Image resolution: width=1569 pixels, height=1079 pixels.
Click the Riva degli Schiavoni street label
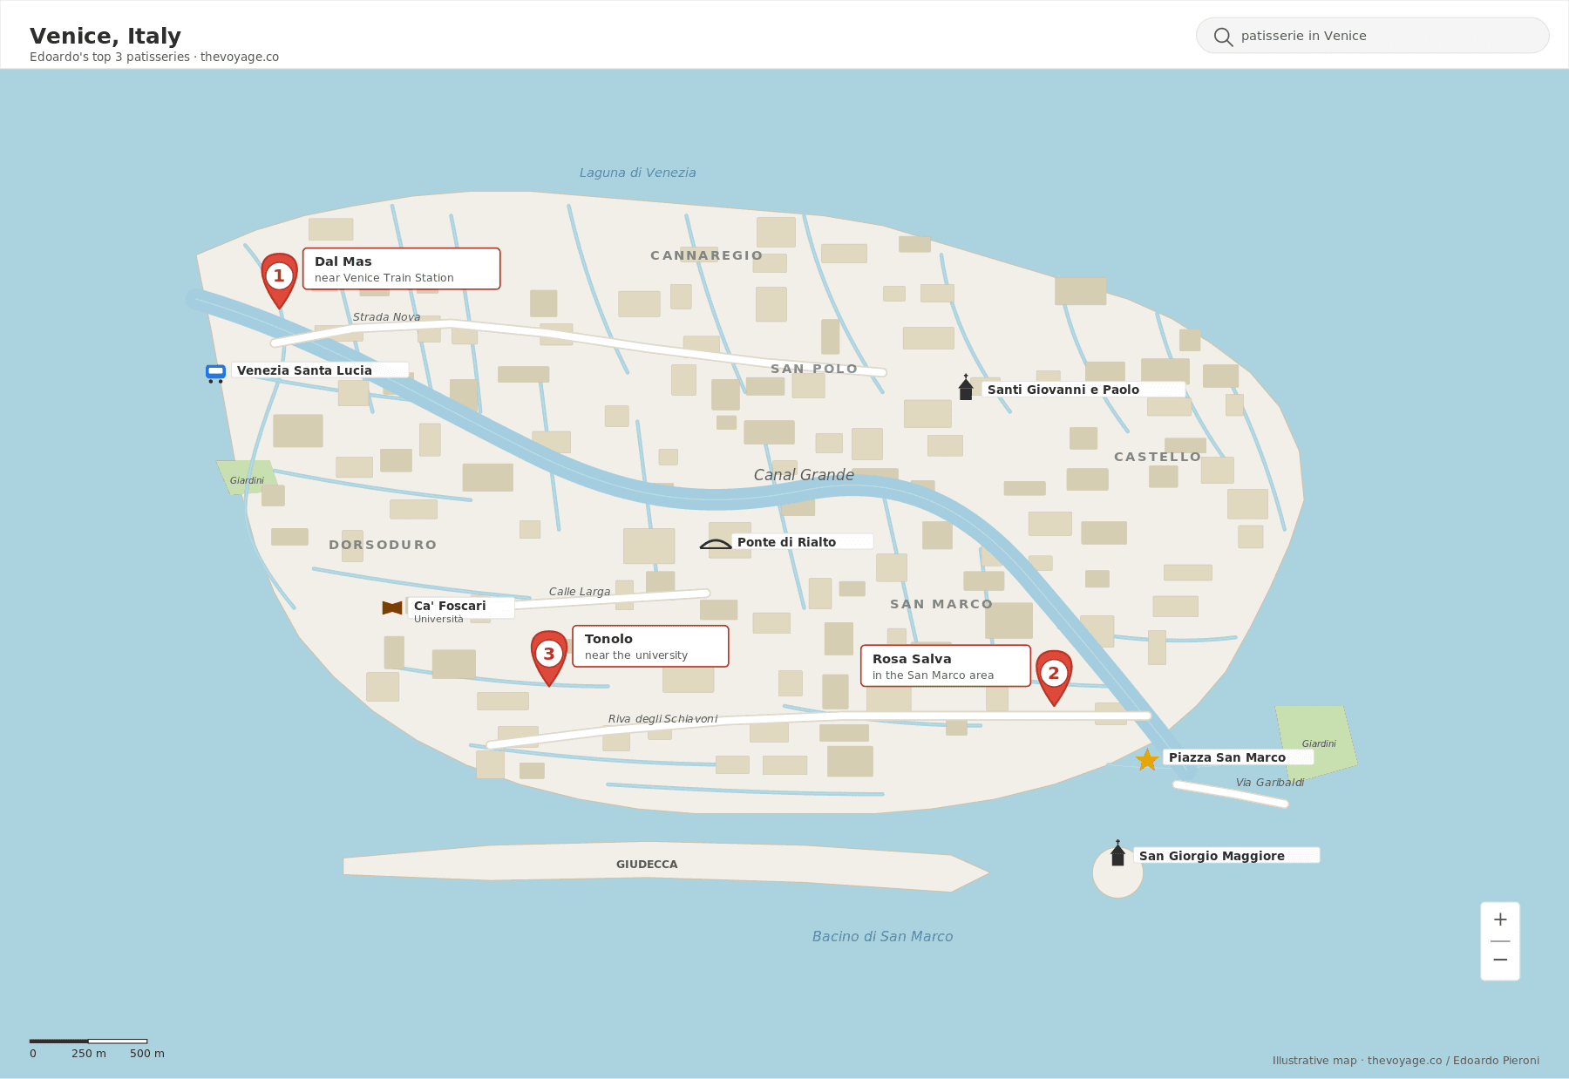(662, 719)
